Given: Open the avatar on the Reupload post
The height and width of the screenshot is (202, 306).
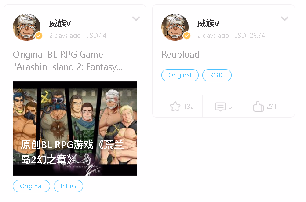Looking at the screenshot, I should 175,27.
